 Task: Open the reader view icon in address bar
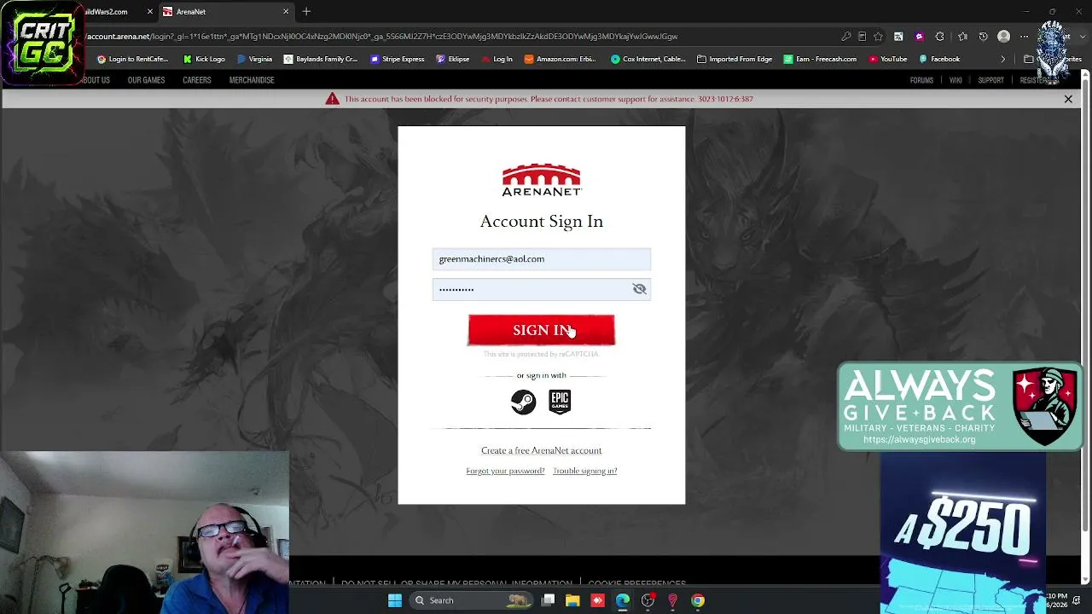(862, 37)
